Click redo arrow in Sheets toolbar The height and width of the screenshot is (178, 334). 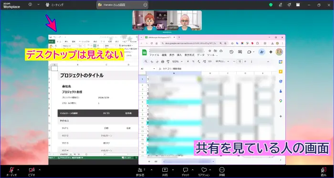click(x=157, y=62)
